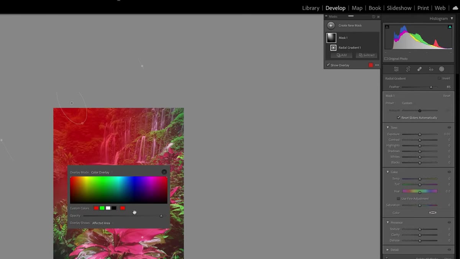Image resolution: width=460 pixels, height=259 pixels.
Task: Open the Slideshow module
Action: (x=399, y=8)
